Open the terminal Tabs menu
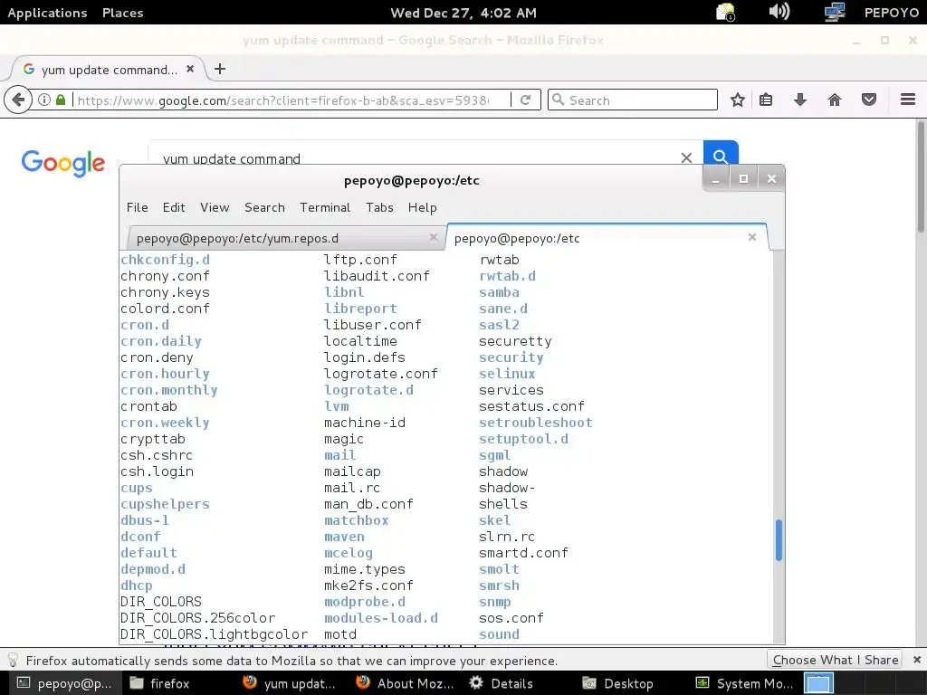The width and height of the screenshot is (927, 695). pos(379,207)
